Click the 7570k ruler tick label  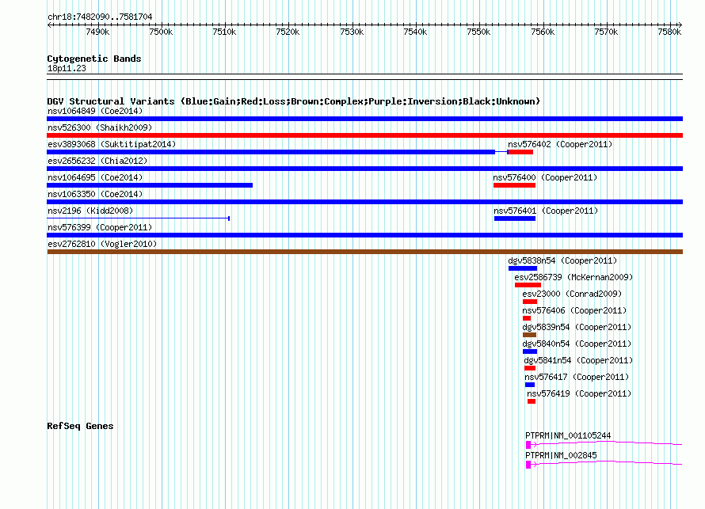606,32
